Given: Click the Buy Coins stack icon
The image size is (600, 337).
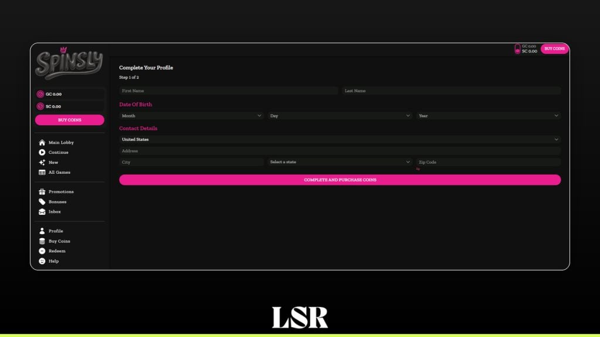Looking at the screenshot, I should (x=42, y=241).
